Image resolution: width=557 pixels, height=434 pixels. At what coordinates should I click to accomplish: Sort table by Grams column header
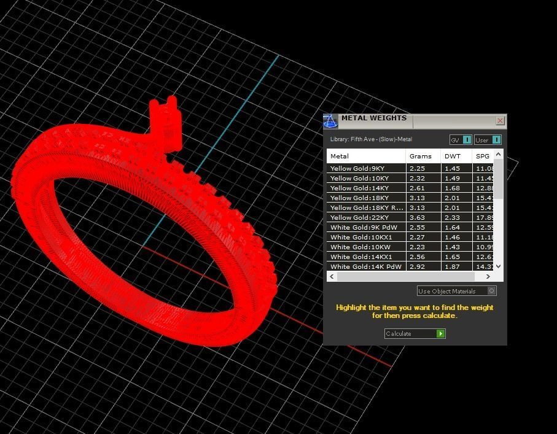click(x=423, y=156)
